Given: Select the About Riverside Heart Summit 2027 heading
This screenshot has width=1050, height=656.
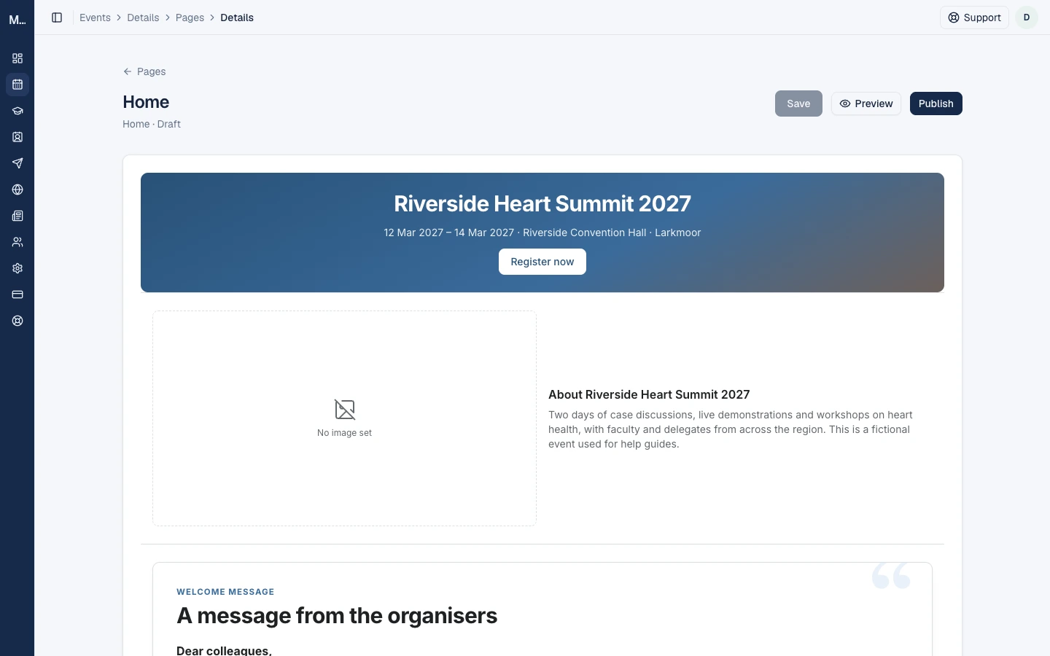Looking at the screenshot, I should tap(649, 394).
